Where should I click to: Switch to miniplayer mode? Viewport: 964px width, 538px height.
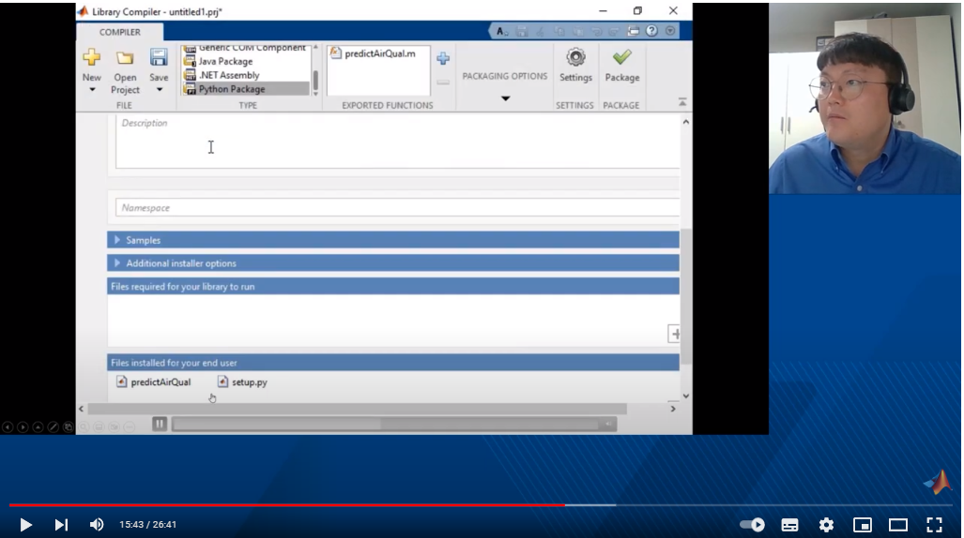[863, 525]
